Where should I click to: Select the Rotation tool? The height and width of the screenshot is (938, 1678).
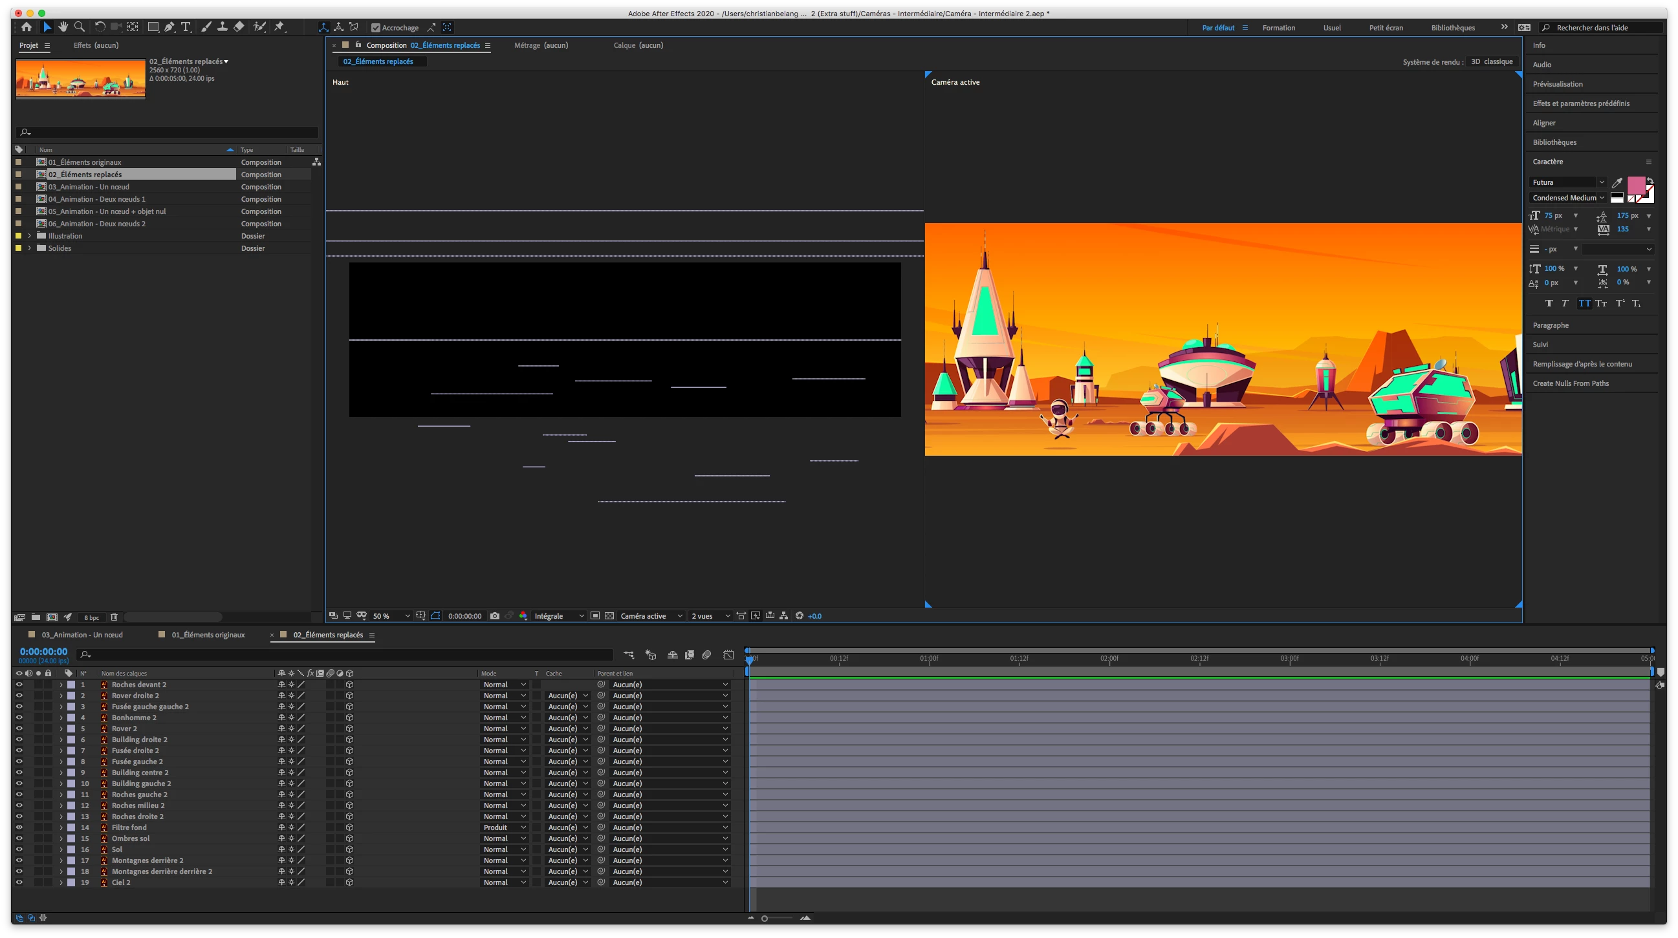coord(100,27)
